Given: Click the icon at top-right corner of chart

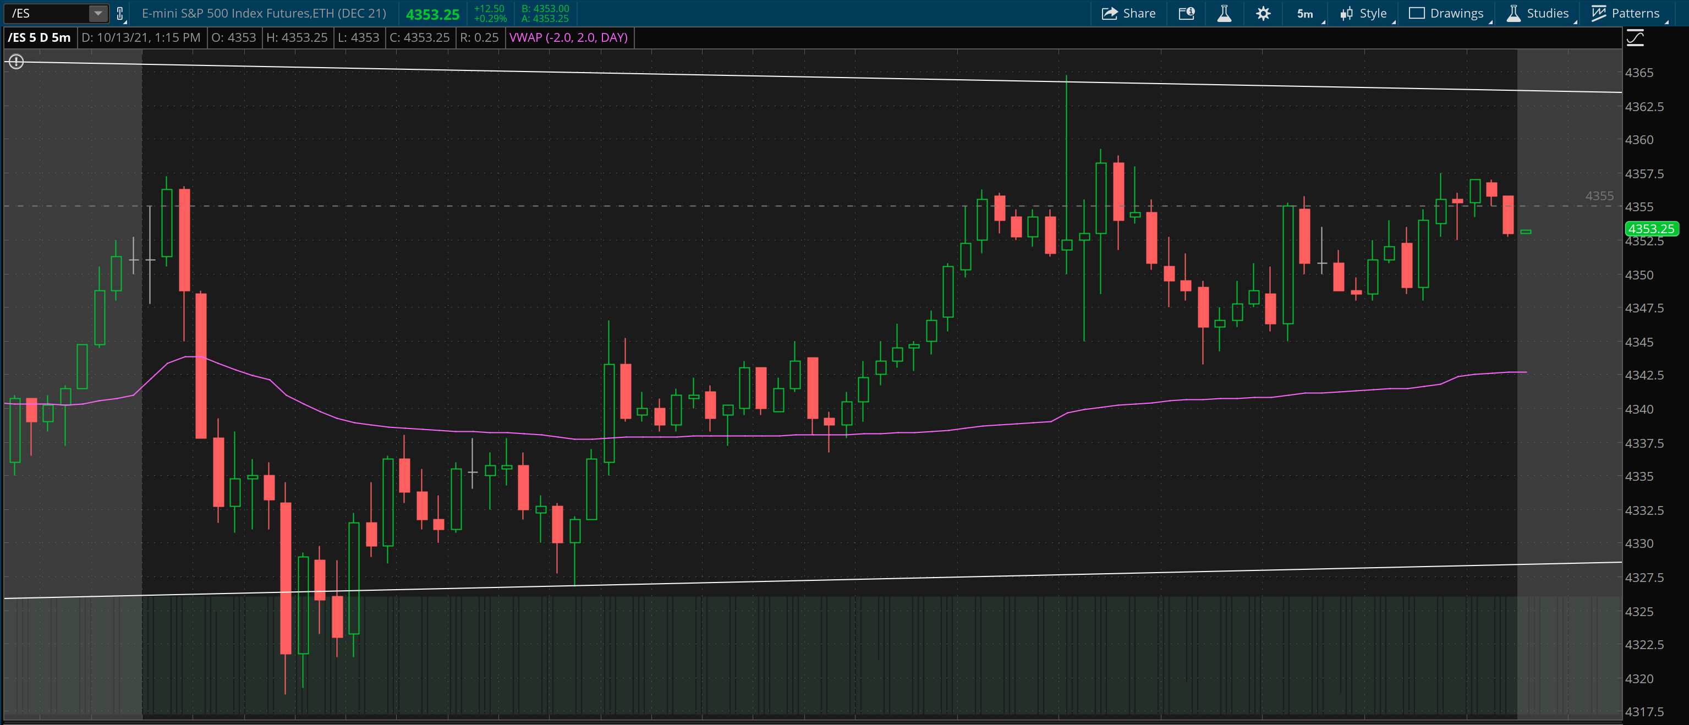Looking at the screenshot, I should coord(1635,37).
